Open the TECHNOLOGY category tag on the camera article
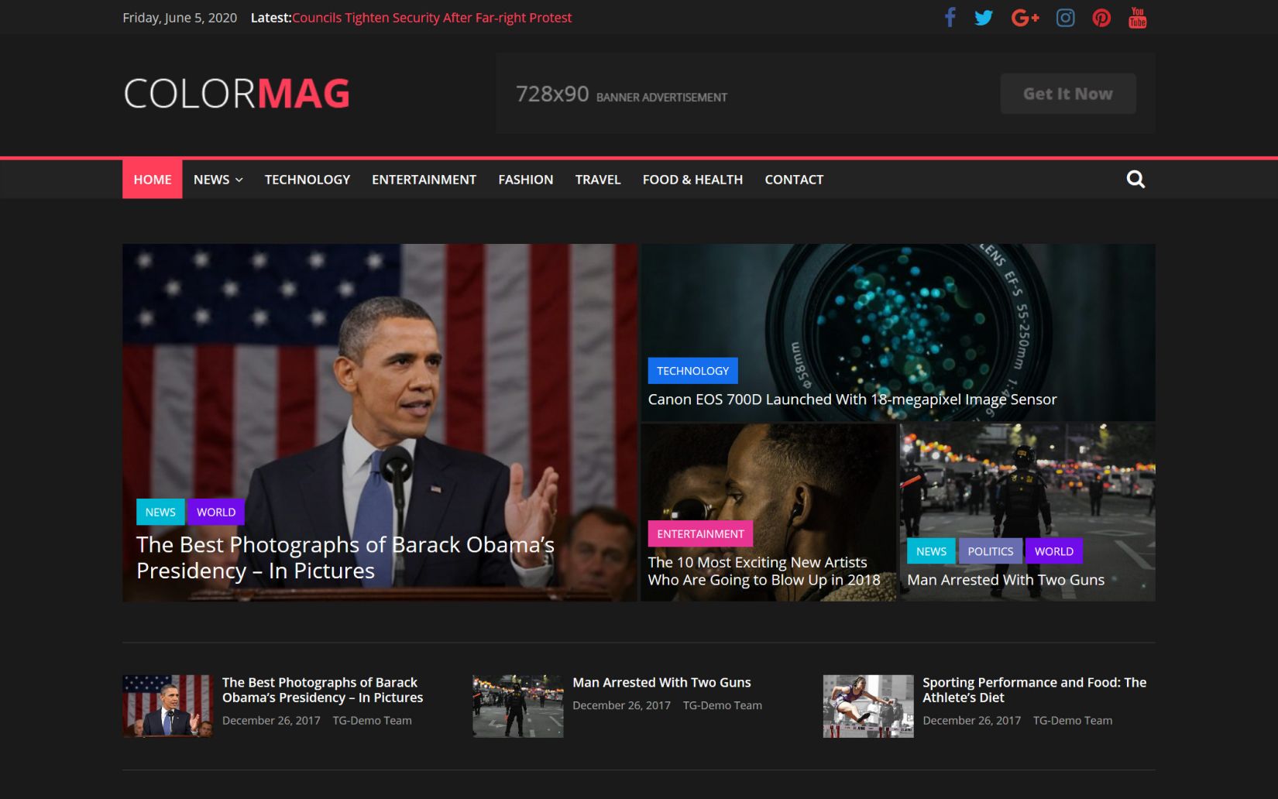 (692, 370)
